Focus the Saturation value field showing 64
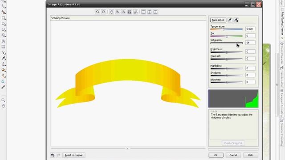285x160 pixels. (x=250, y=43)
